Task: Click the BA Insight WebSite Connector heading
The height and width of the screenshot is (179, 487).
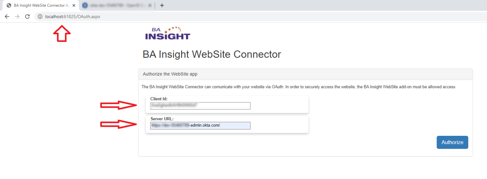Action: point(212,54)
